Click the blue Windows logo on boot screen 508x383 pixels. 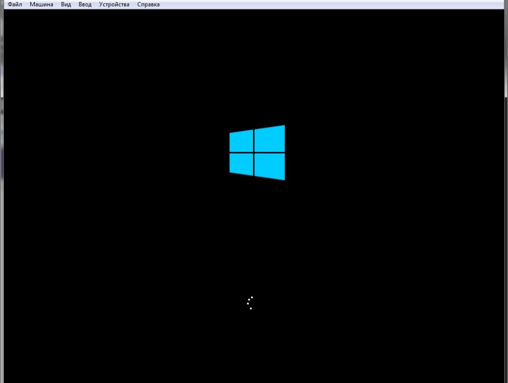257,152
